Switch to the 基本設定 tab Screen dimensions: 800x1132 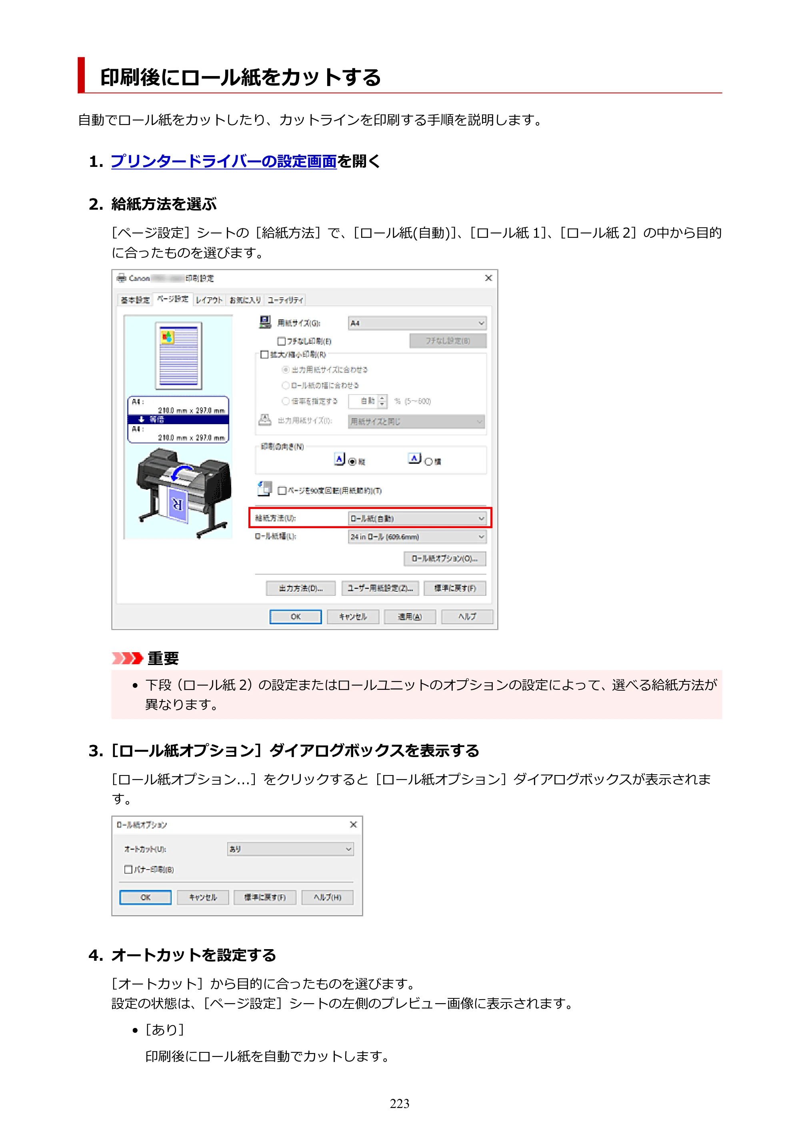click(135, 300)
